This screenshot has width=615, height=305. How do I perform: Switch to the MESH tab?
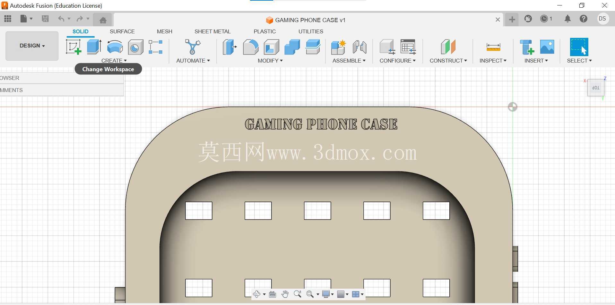coord(165,31)
